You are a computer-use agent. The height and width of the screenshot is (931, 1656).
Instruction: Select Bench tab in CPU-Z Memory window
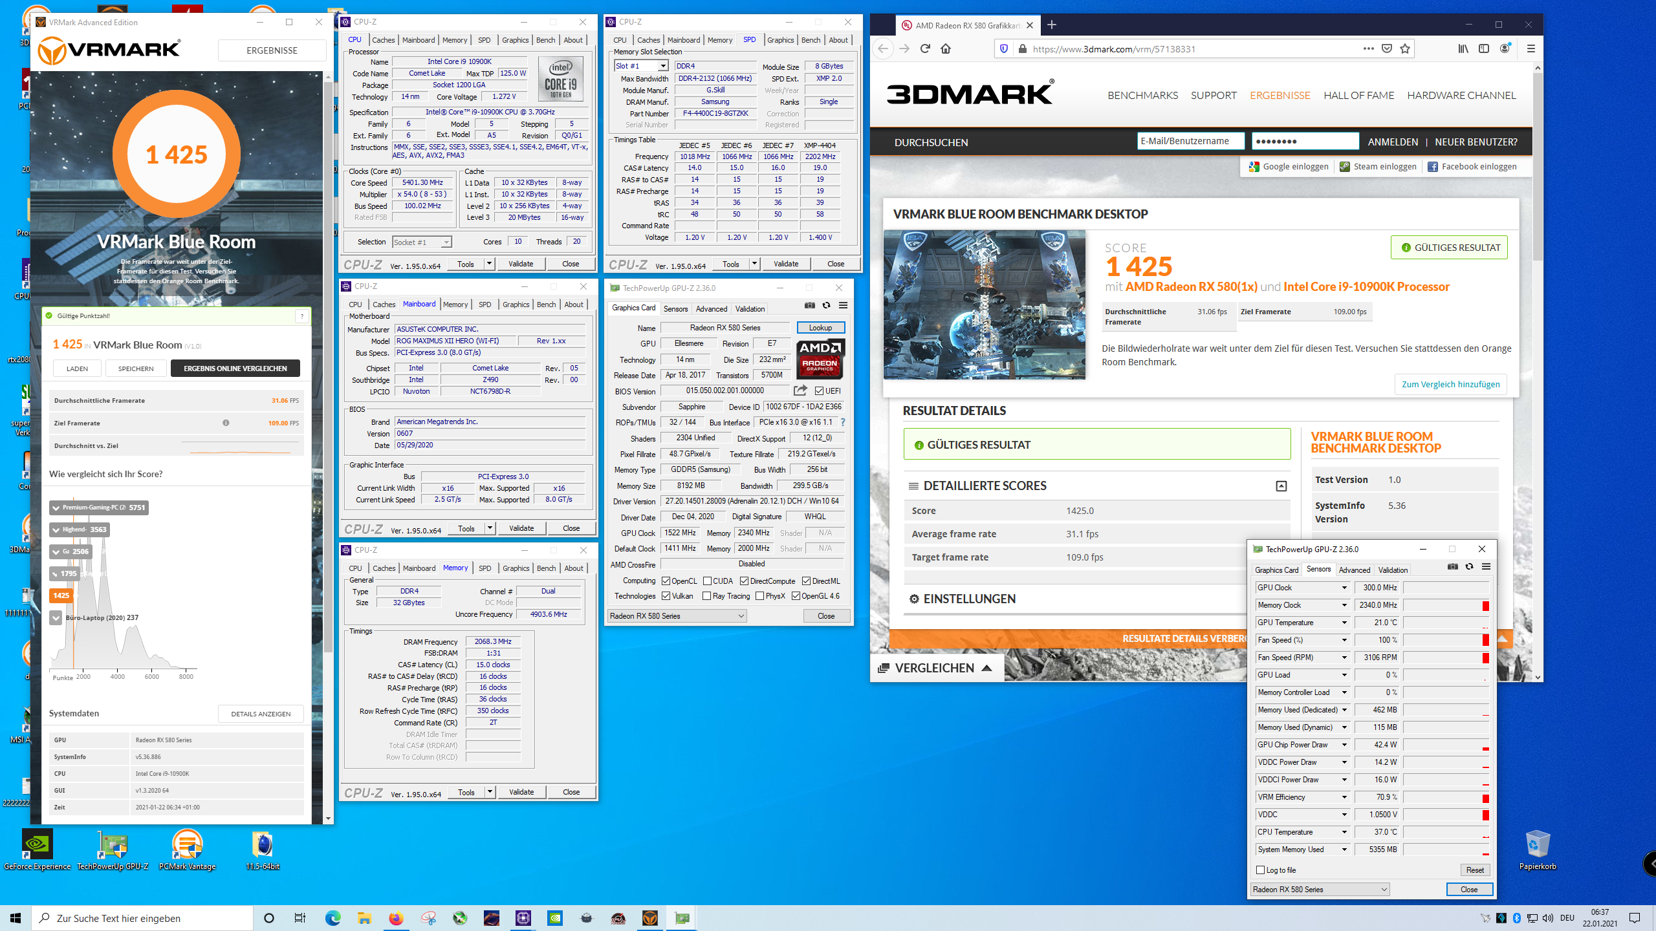tap(546, 568)
